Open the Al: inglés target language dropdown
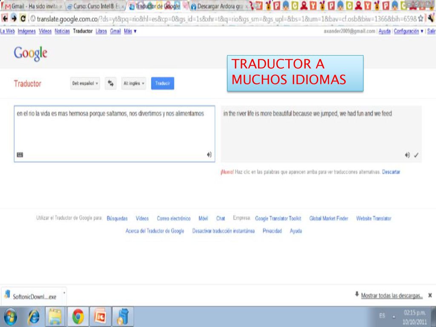The width and height of the screenshot is (436, 327). [x=134, y=83]
